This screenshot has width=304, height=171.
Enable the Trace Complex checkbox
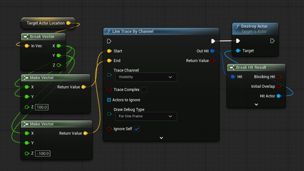pyautogui.click(x=144, y=90)
